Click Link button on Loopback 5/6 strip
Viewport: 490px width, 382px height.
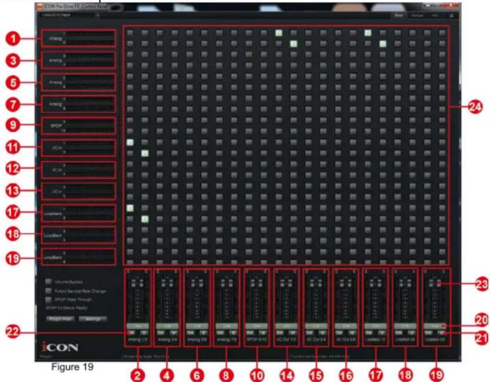pos(435,326)
